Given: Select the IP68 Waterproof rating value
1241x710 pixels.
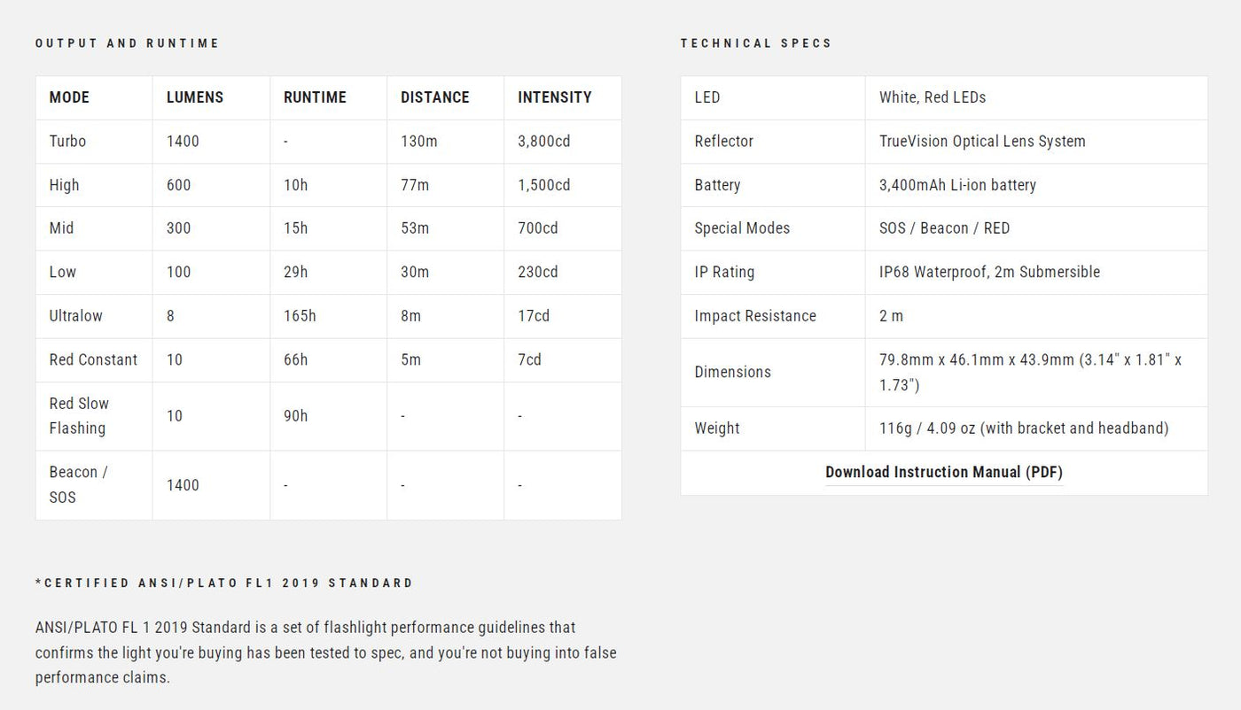Looking at the screenshot, I should [x=989, y=272].
